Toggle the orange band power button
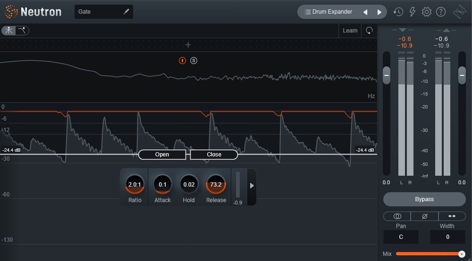The image size is (472, 261). tap(182, 60)
